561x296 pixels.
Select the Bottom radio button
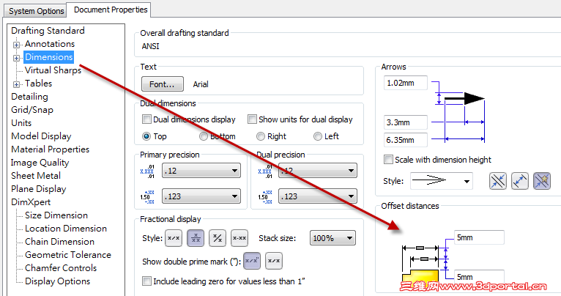204,136
